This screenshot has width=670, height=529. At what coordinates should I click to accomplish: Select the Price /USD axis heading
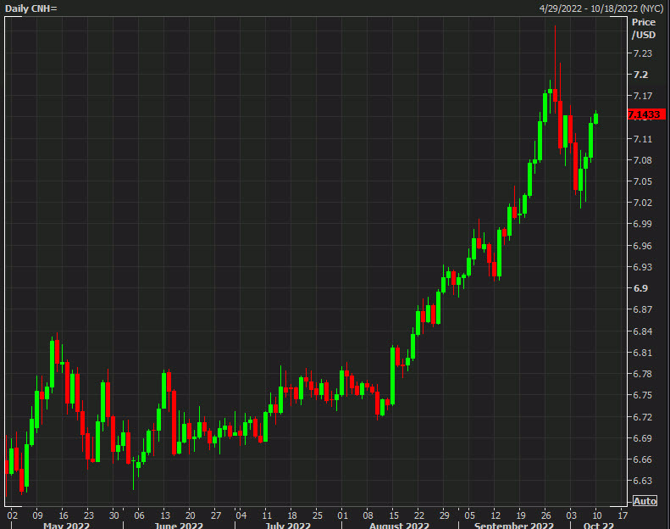tap(644, 29)
